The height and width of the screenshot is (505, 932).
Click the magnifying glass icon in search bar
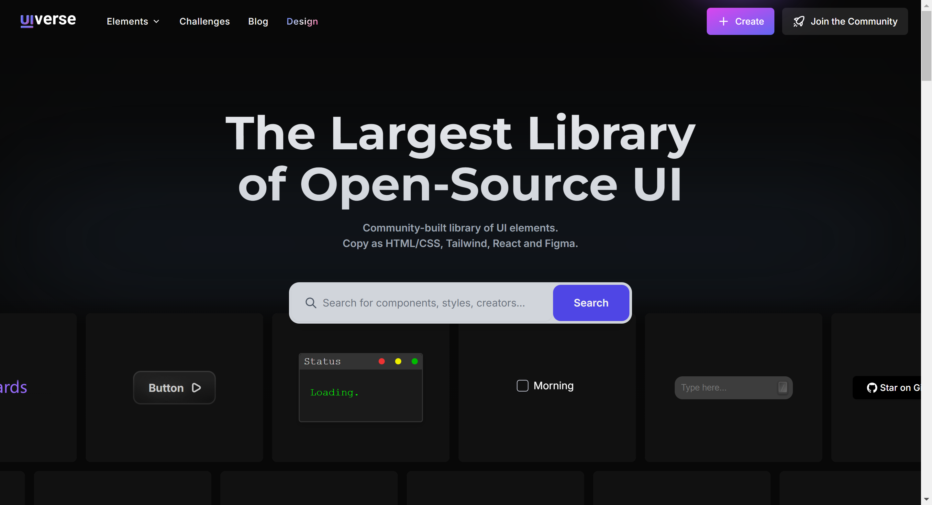point(311,303)
